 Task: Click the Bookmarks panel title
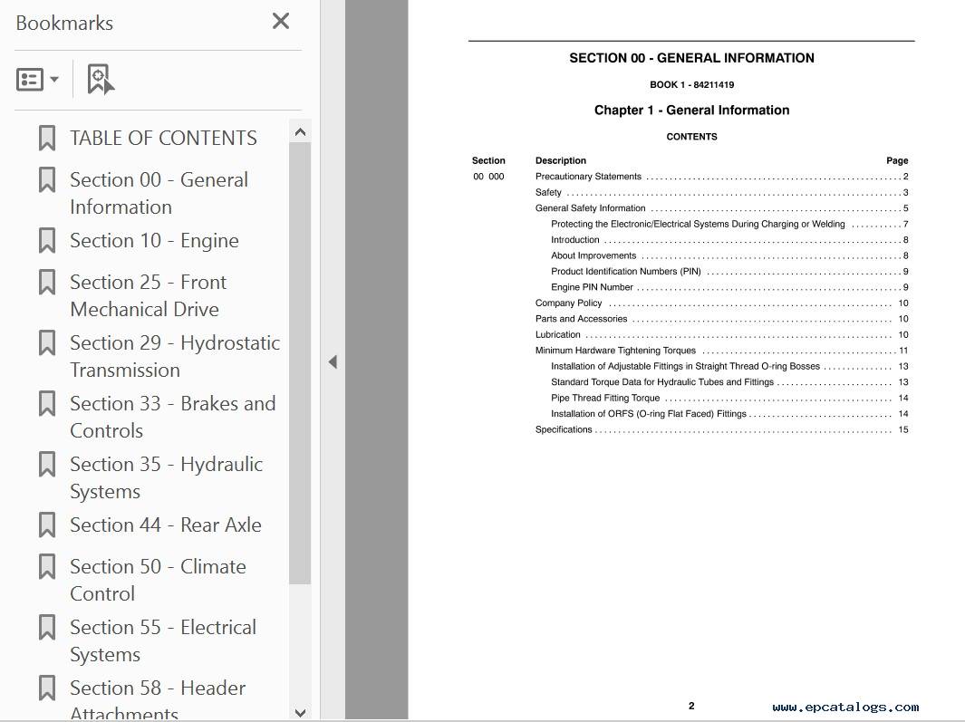tap(64, 23)
